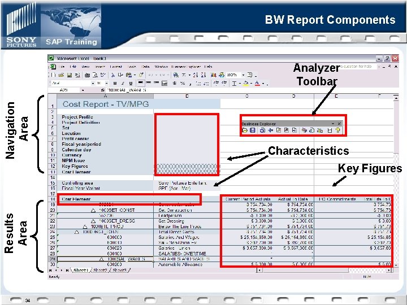Click the Copy icon in Excel toolbar

click(120, 75)
